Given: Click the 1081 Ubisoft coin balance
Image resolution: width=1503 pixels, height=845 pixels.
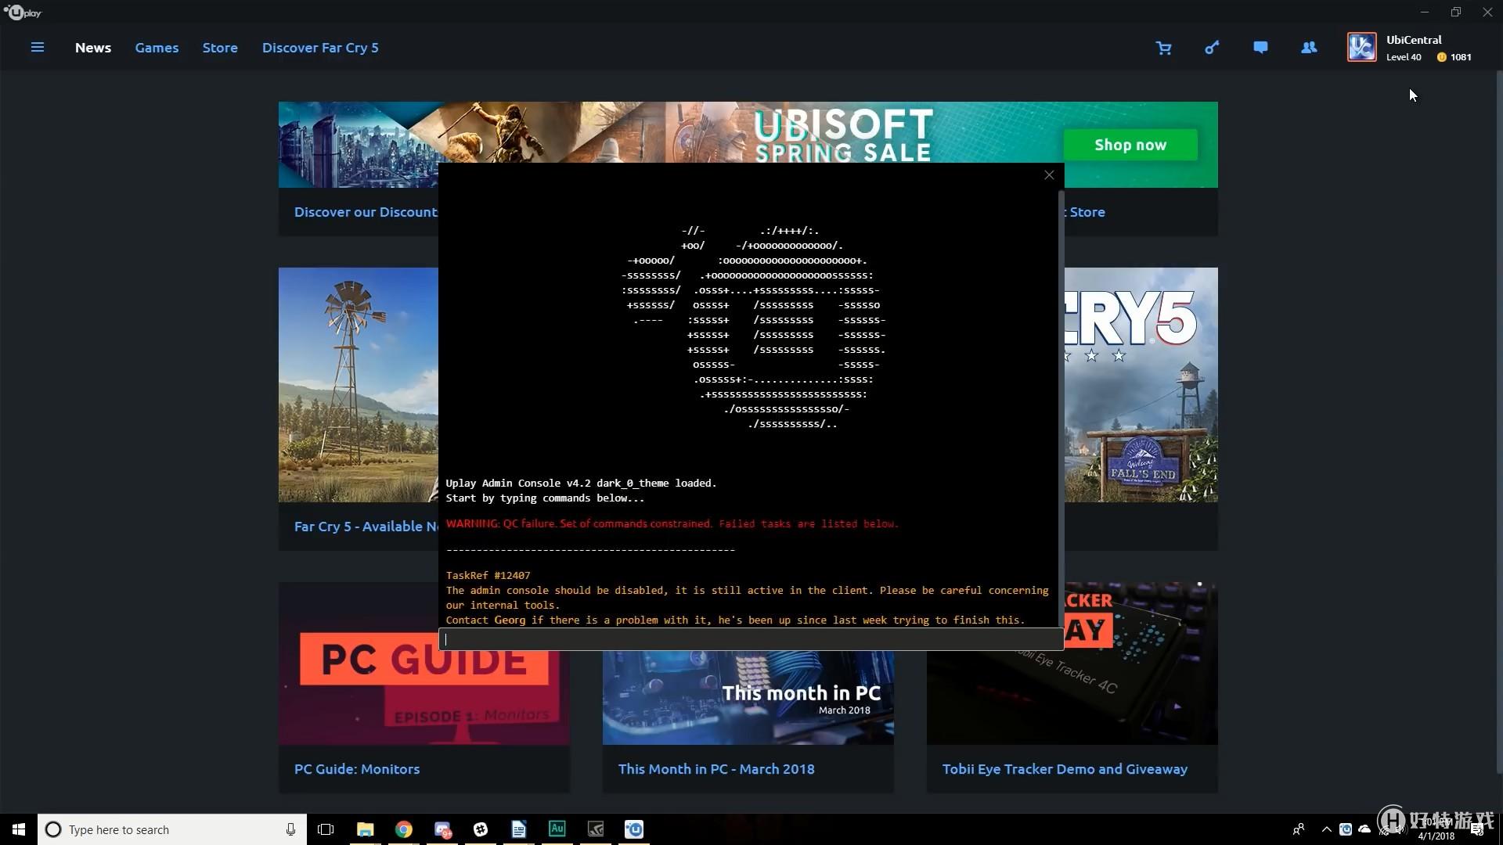Looking at the screenshot, I should 1454,57.
